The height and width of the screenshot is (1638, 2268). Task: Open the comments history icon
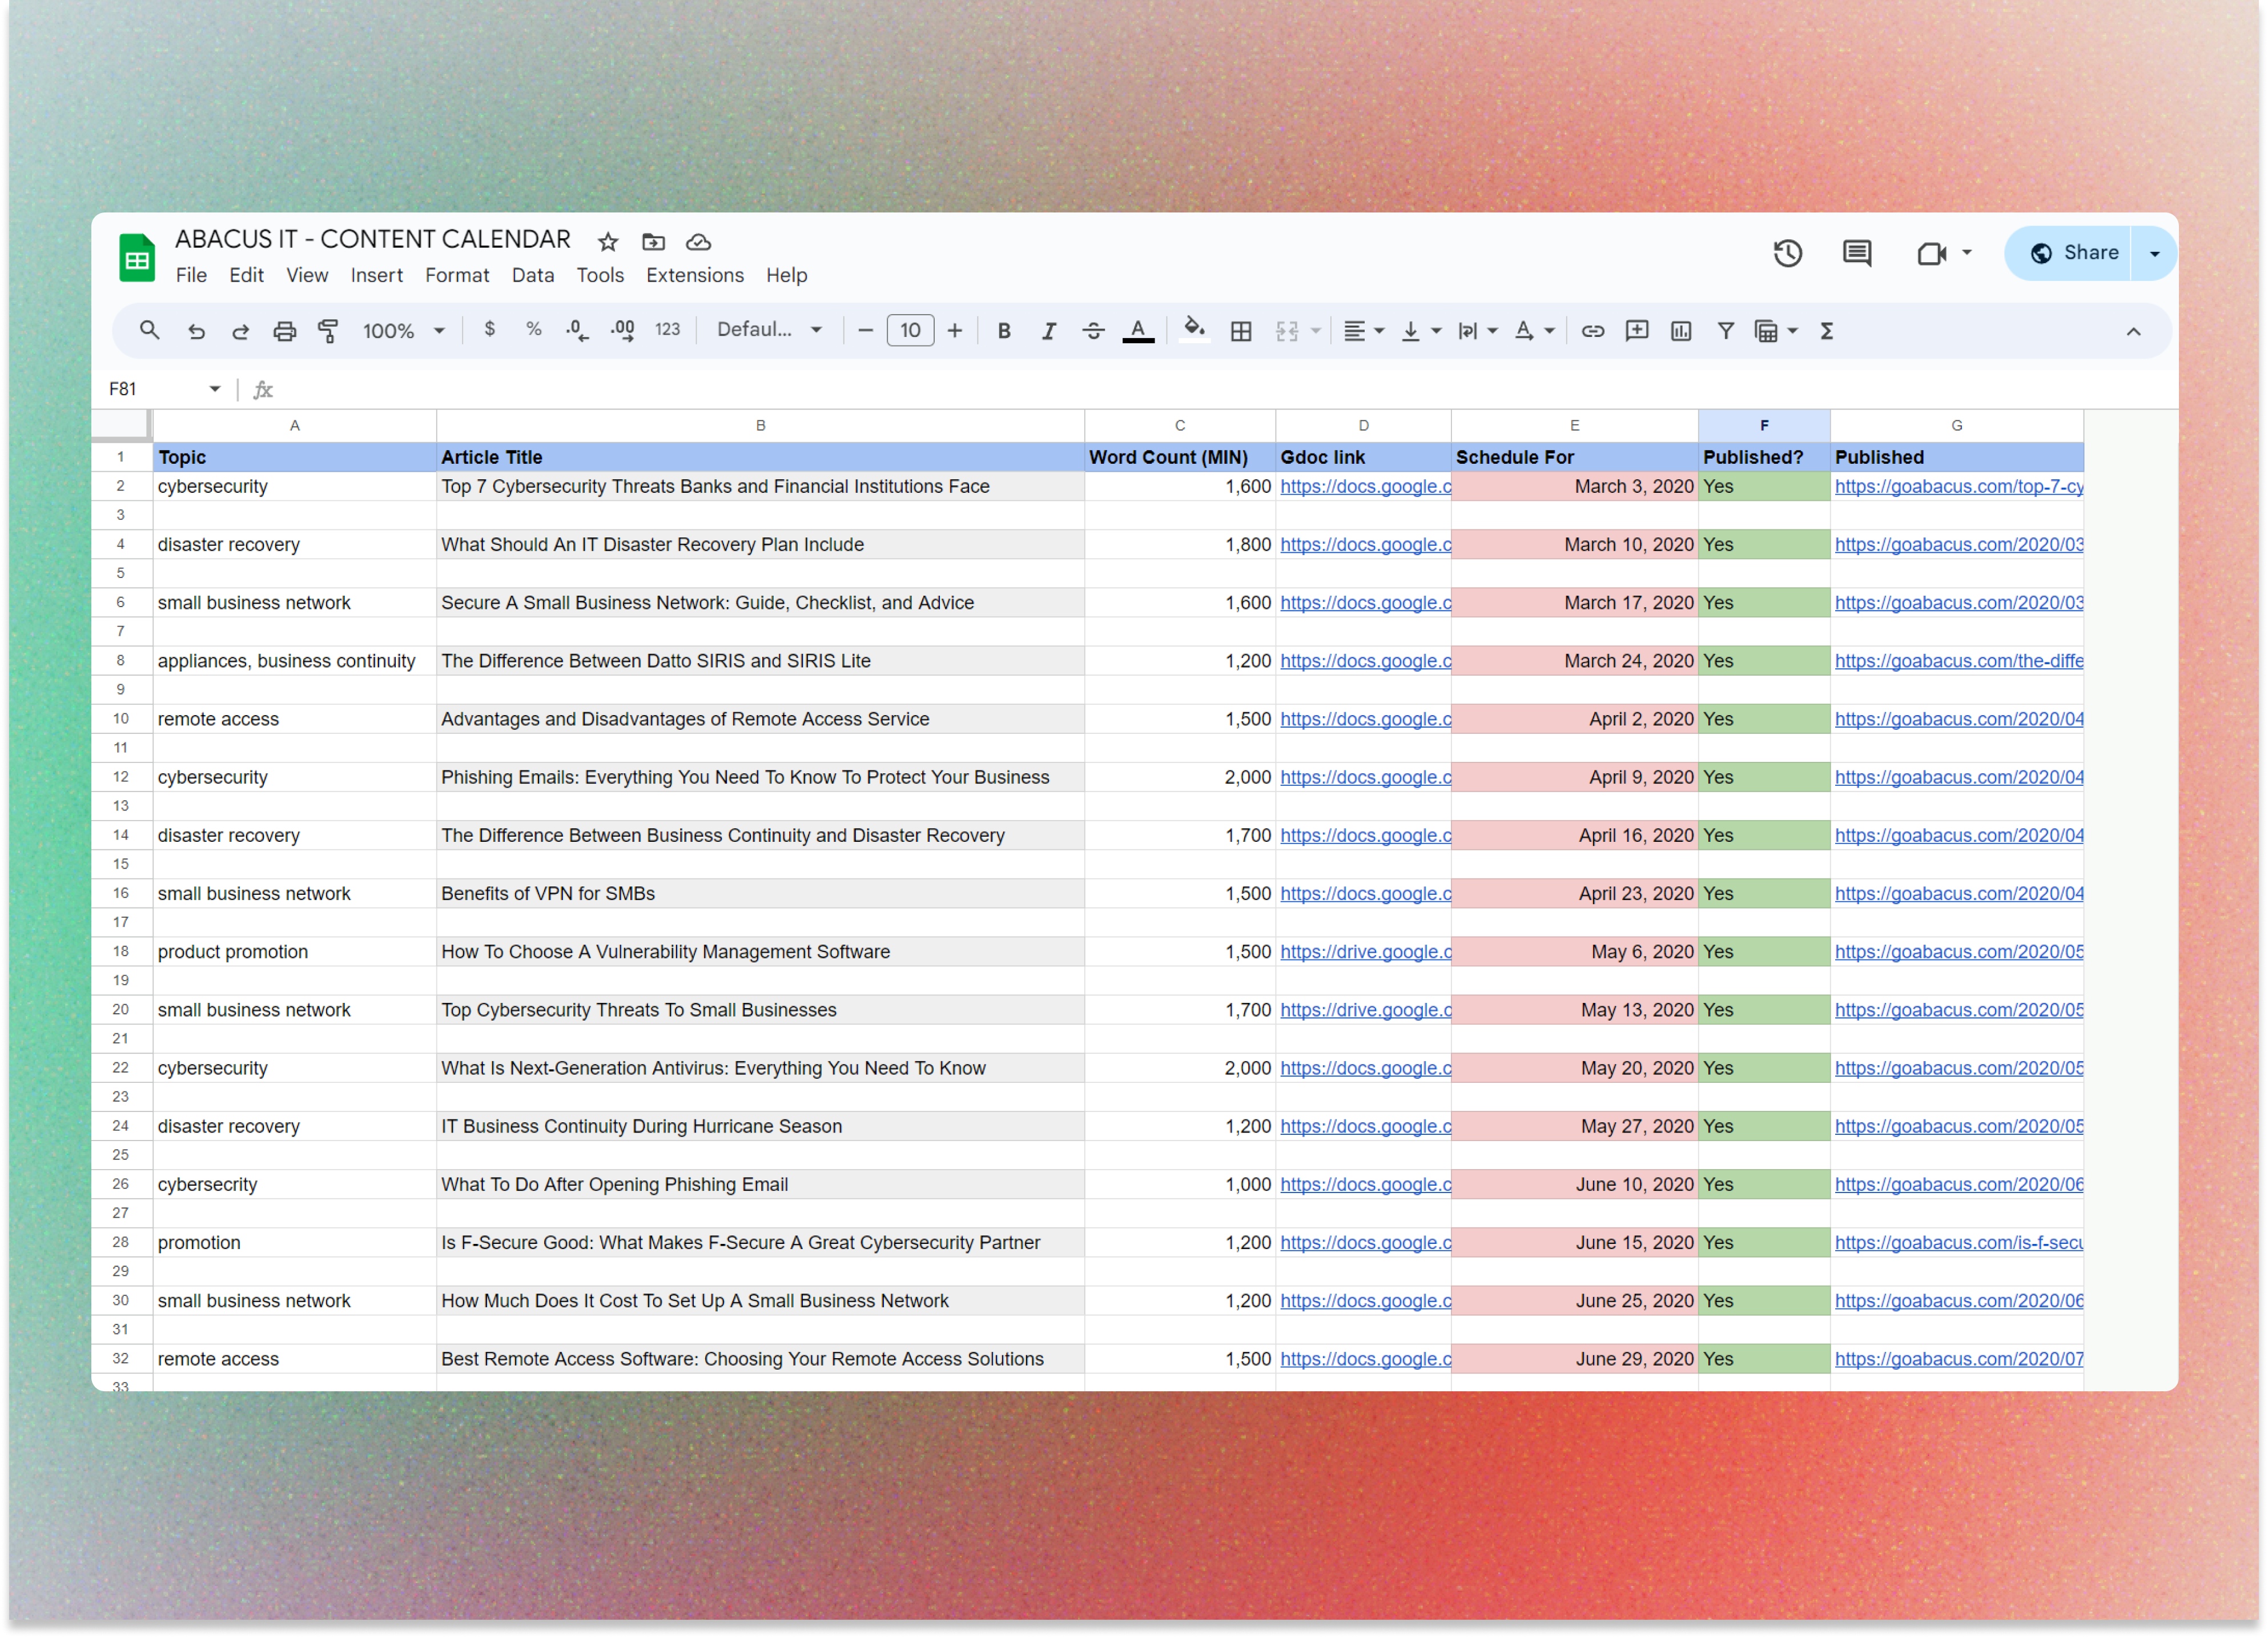click(x=1856, y=253)
